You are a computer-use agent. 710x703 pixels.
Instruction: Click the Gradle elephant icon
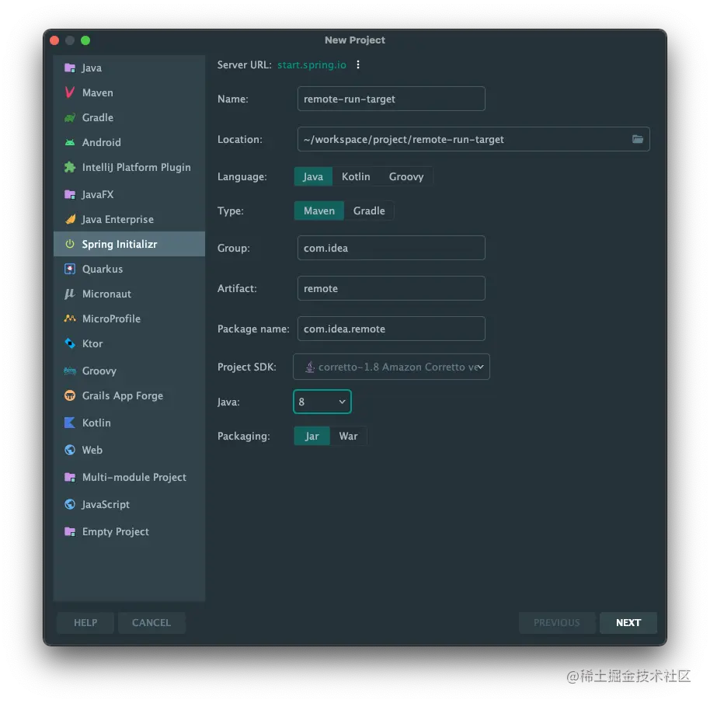click(x=70, y=118)
